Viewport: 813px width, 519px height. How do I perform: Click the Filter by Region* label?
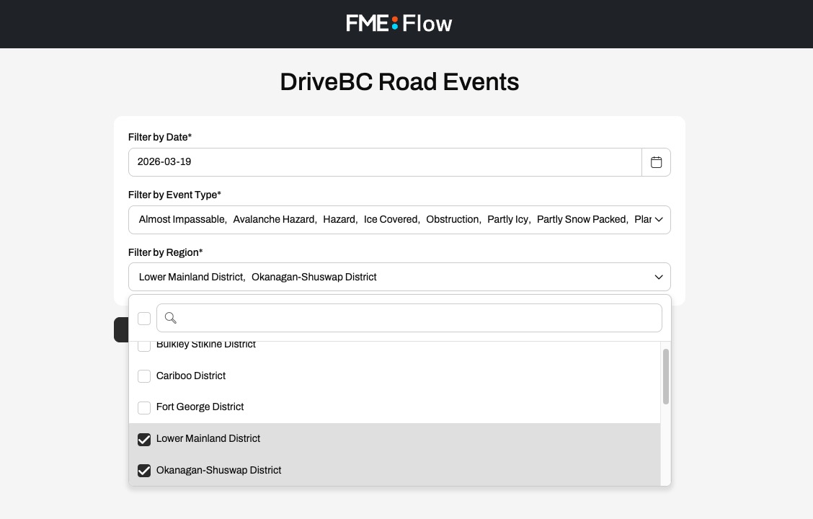click(x=165, y=252)
